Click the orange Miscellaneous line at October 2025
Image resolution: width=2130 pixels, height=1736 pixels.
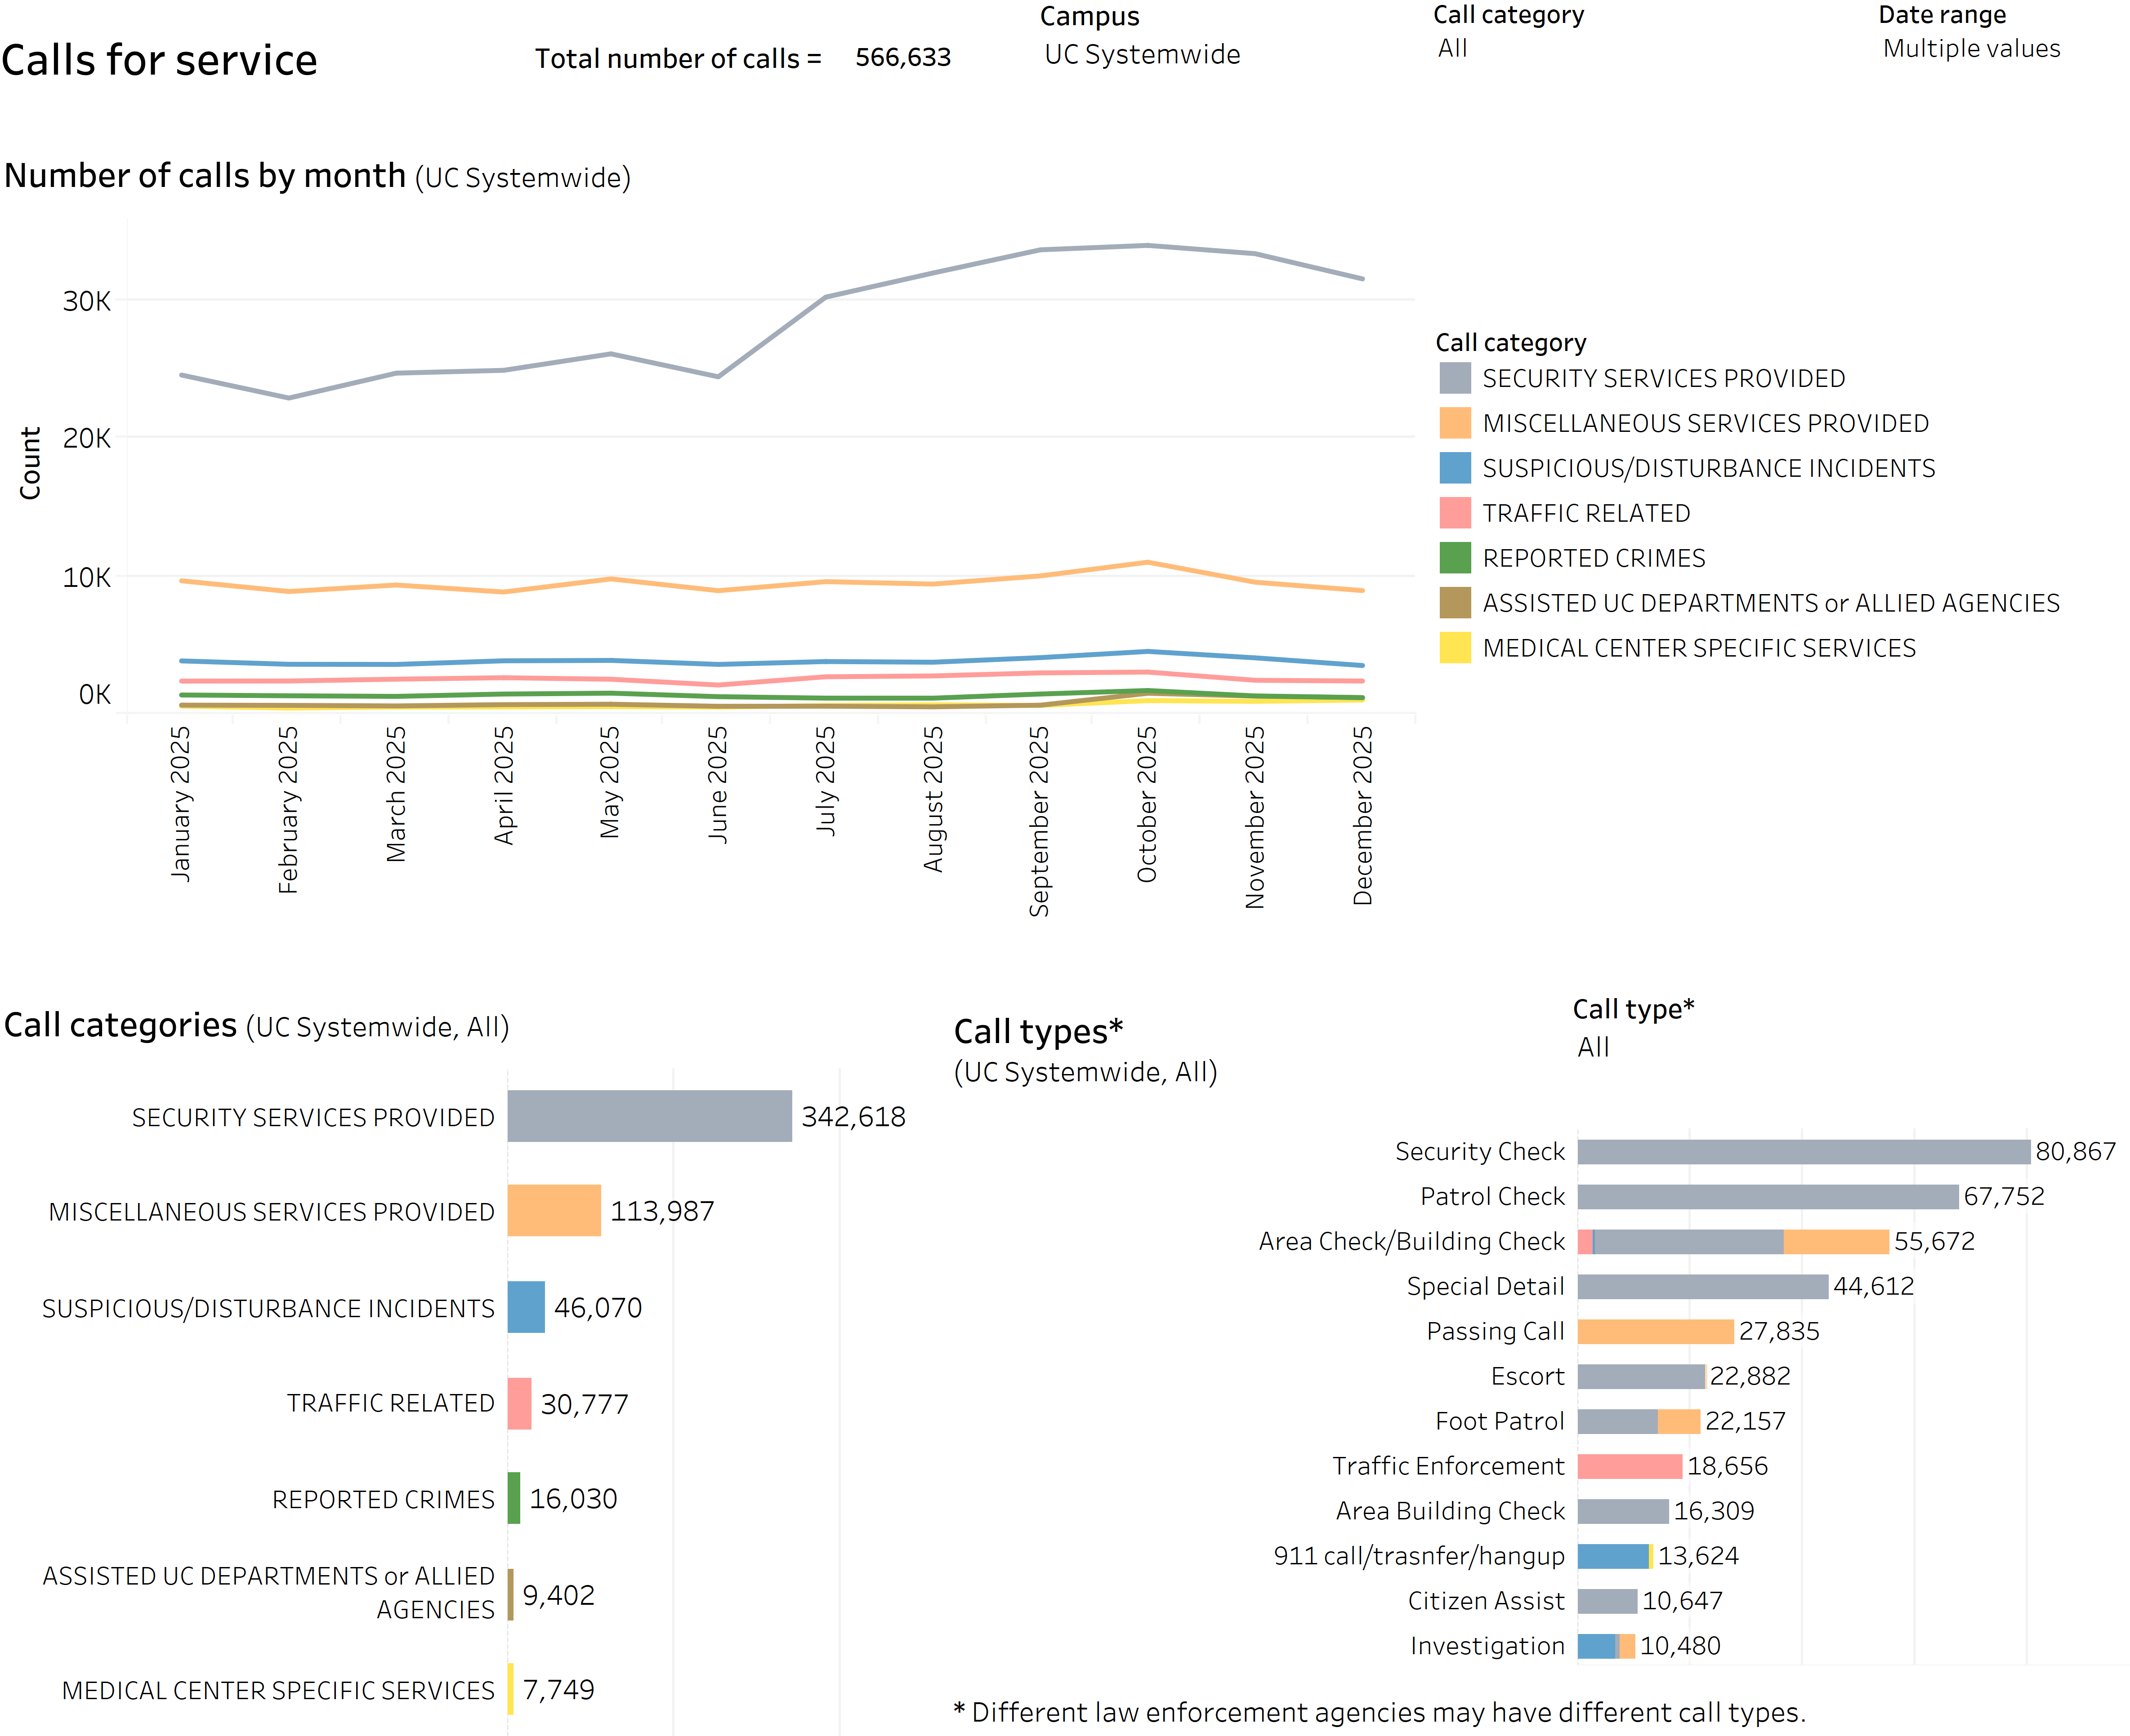click(1148, 562)
